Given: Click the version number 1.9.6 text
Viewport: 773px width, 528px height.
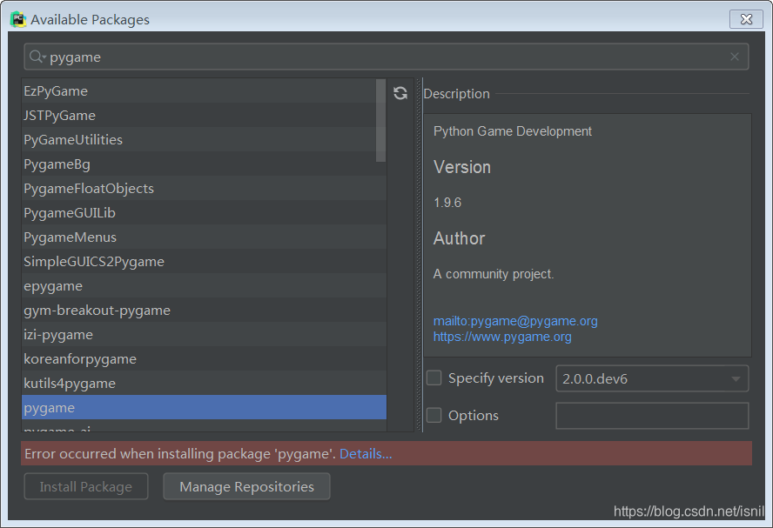Looking at the screenshot, I should 447,203.
